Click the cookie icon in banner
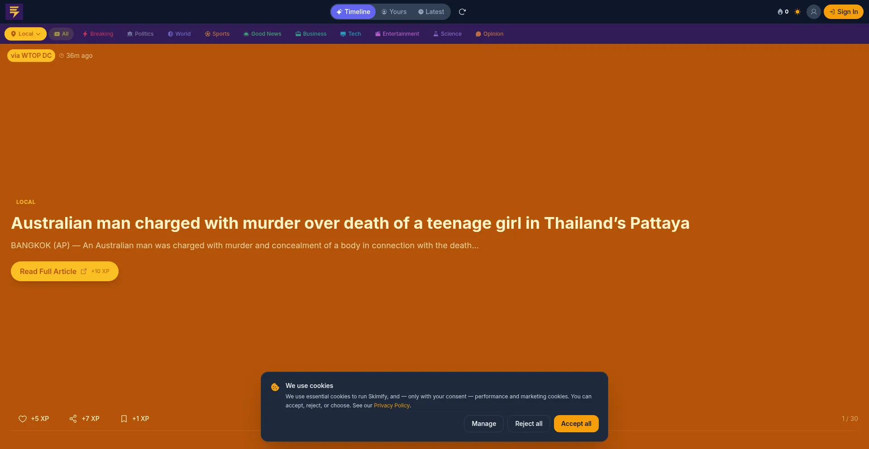The height and width of the screenshot is (449, 869). [x=275, y=387]
